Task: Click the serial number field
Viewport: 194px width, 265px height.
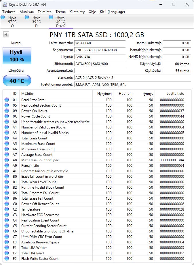Action: [100, 50]
